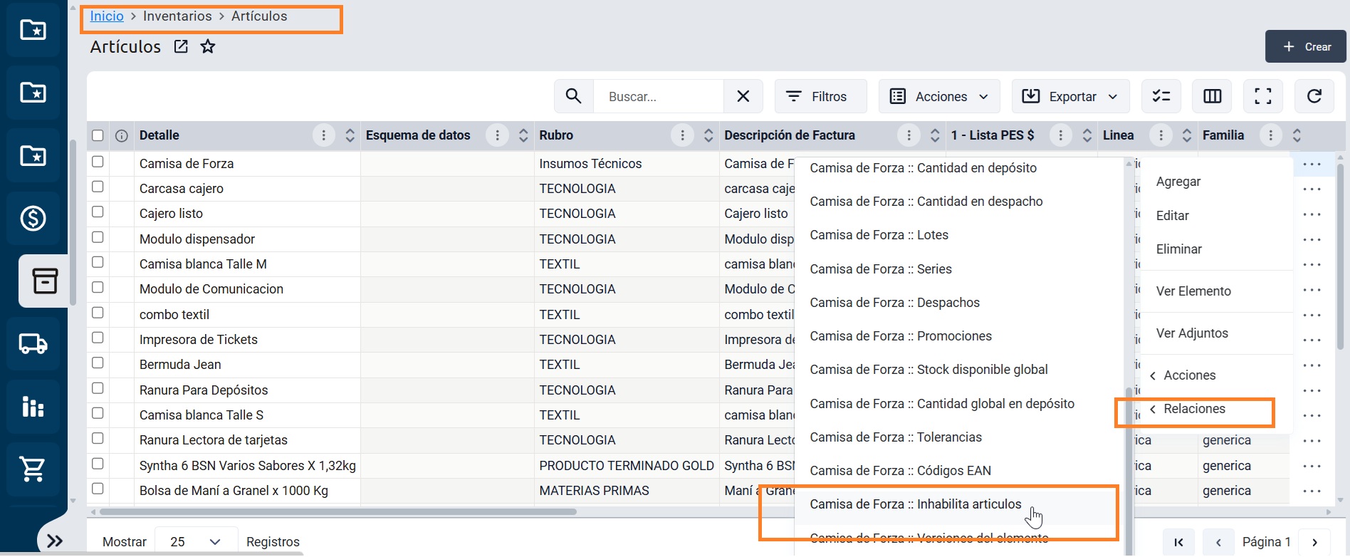
Task: Open Esquema de datos column options menu
Action: coord(497,135)
